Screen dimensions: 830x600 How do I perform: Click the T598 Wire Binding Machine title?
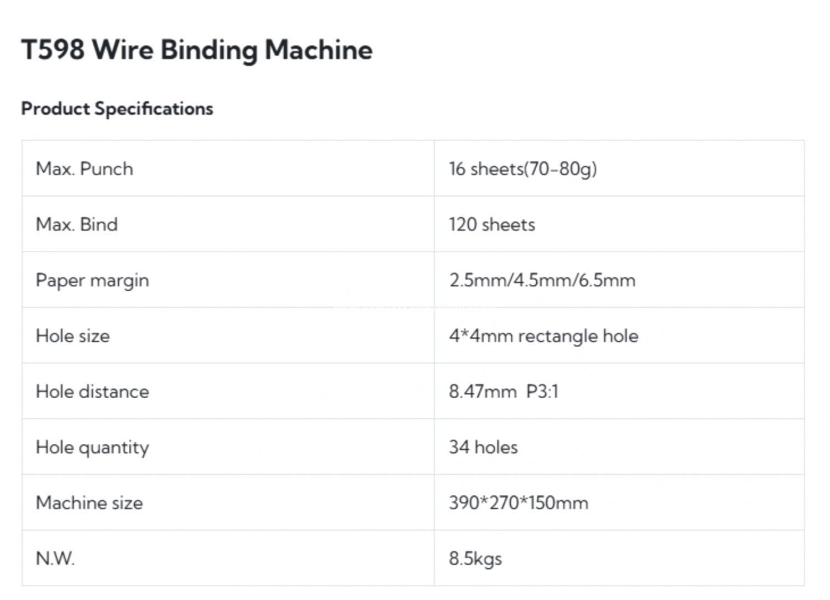[x=197, y=50]
